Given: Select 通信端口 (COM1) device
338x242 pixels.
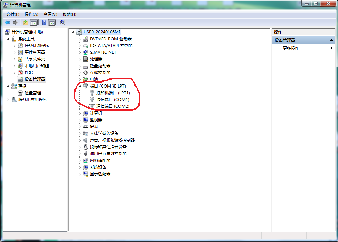Looking at the screenshot, I should [113, 99].
